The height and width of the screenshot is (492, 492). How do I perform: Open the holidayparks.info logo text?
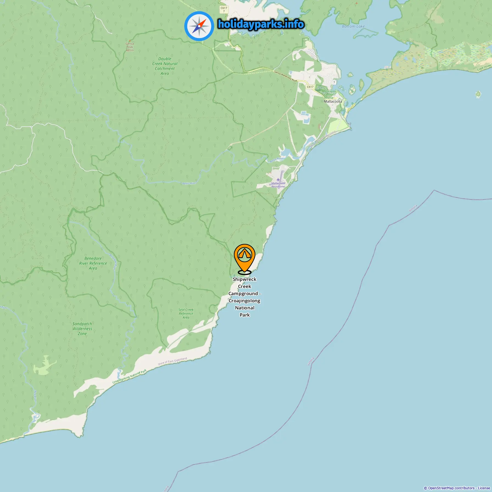[261, 24]
